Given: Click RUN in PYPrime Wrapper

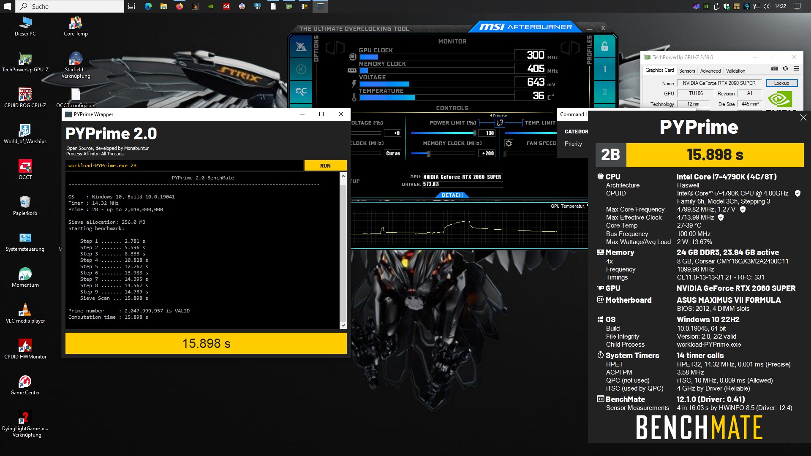Looking at the screenshot, I should click(325, 166).
